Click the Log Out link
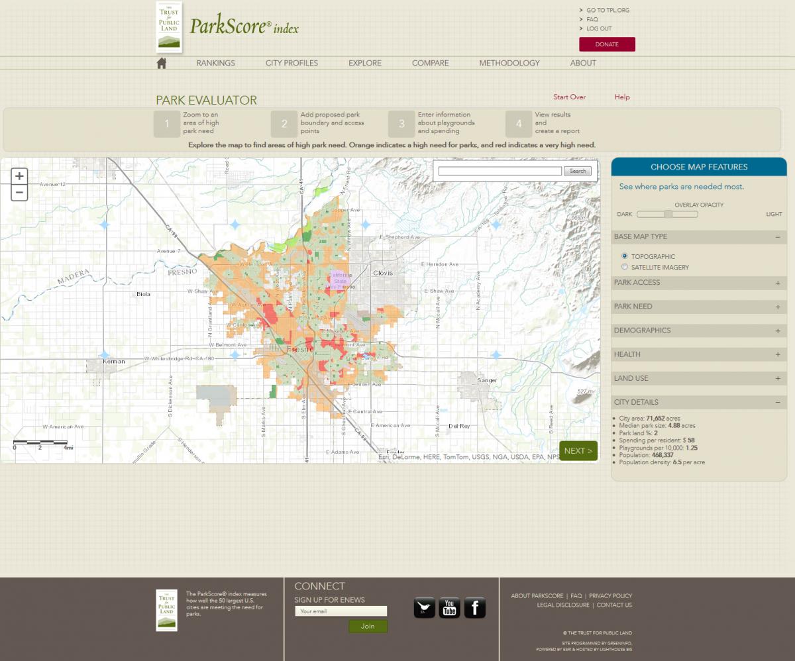The height and width of the screenshot is (661, 795). (599, 28)
